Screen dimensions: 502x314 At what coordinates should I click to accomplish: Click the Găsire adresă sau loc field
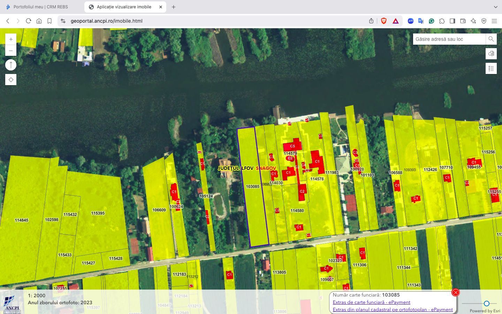[x=448, y=39]
